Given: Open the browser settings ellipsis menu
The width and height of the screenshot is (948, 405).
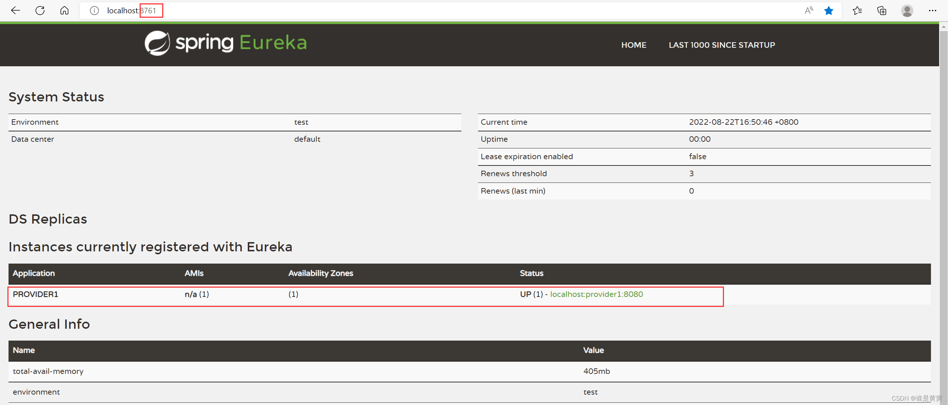Looking at the screenshot, I should pyautogui.click(x=932, y=11).
